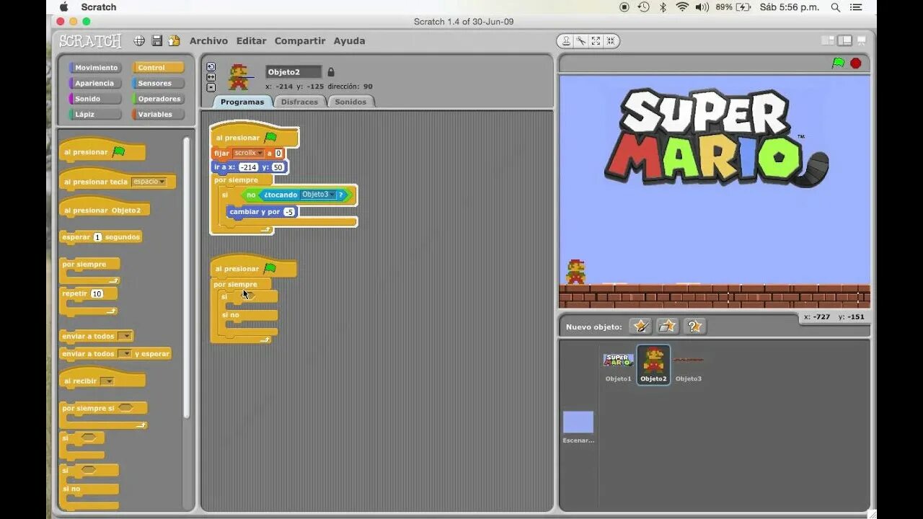The width and height of the screenshot is (923, 519).
Task: Click the repetir block count value 10
Action: point(97,294)
